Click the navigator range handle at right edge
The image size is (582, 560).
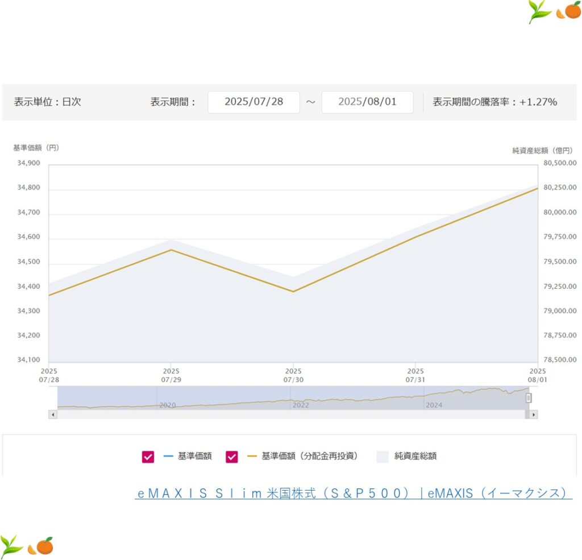[529, 398]
